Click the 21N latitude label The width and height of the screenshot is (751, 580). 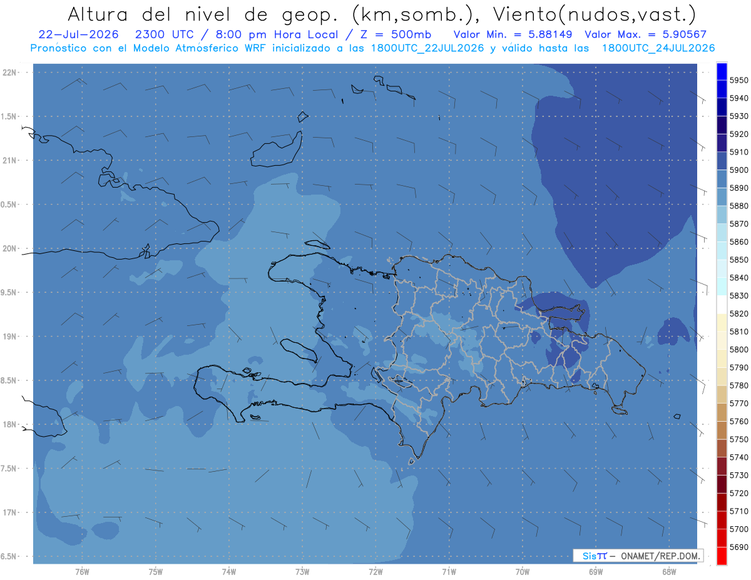pyautogui.click(x=11, y=160)
